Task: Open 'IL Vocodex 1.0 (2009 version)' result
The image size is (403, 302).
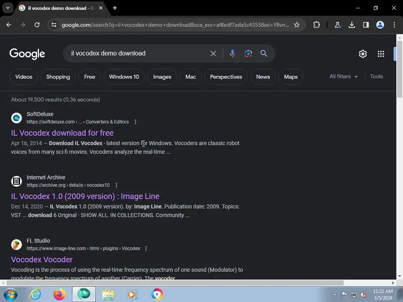Action: coord(85,196)
